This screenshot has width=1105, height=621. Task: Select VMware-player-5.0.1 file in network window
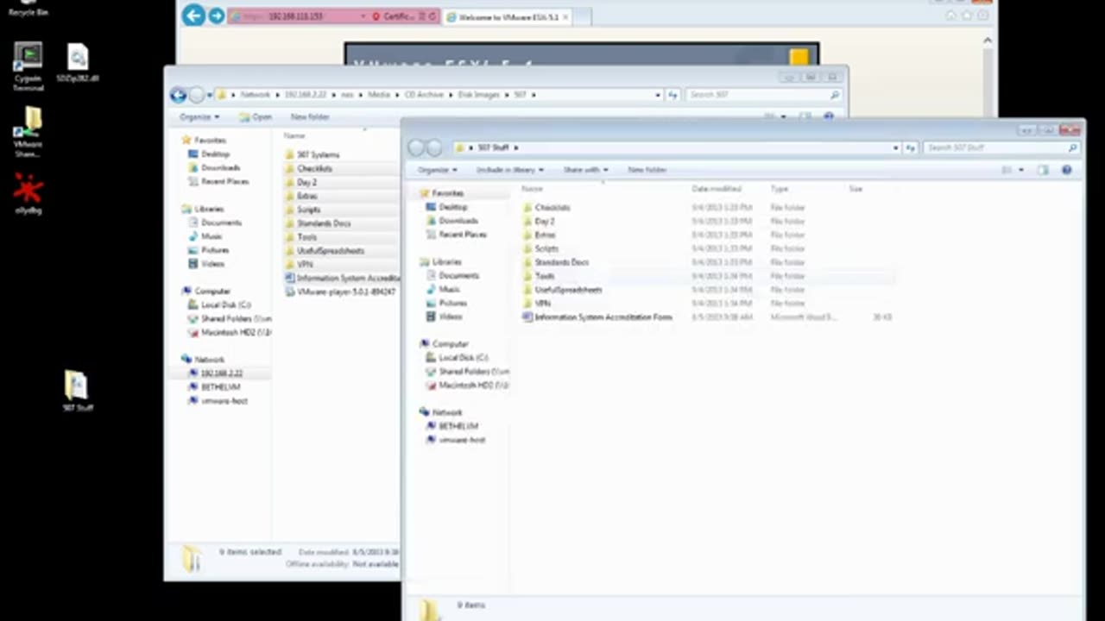click(342, 292)
